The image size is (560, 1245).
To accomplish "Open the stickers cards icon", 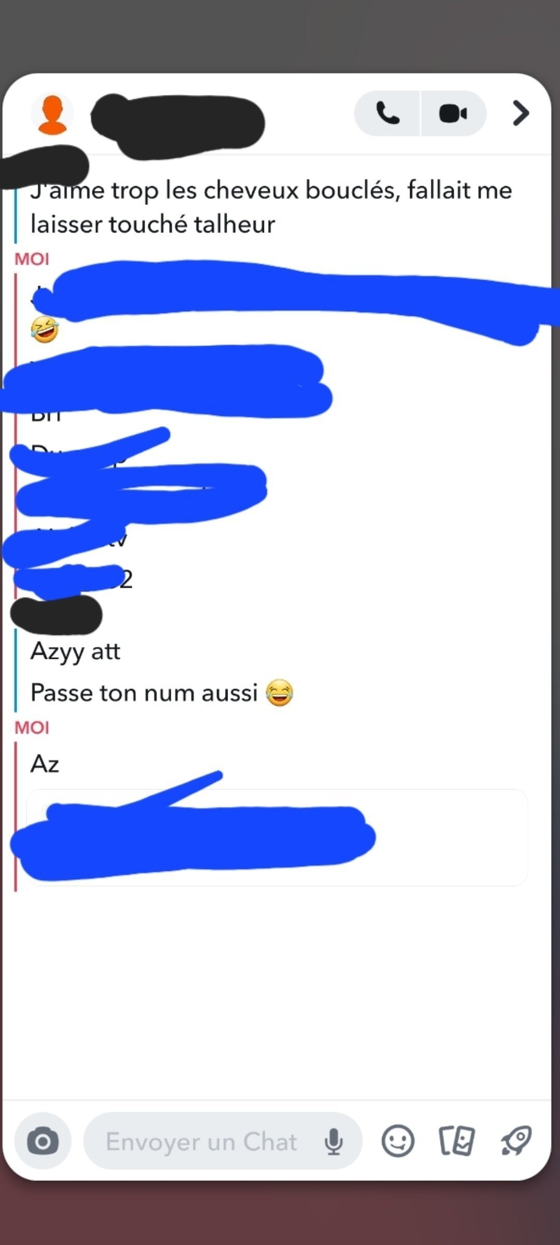I will pos(457,1141).
